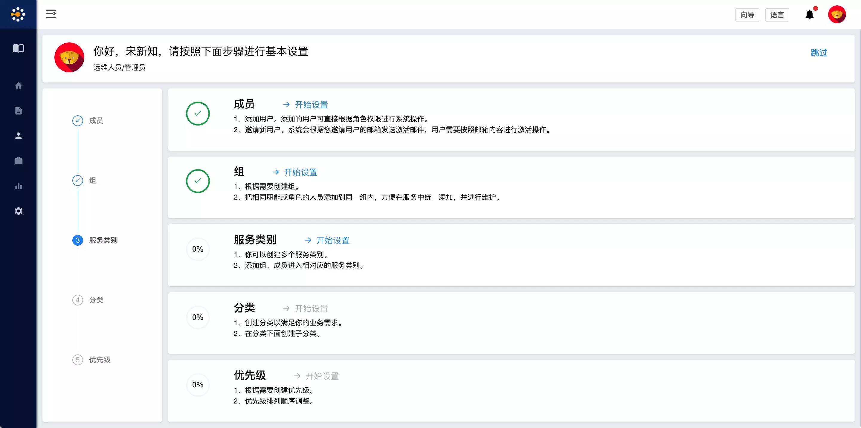Open the user person sidebar icon

click(x=18, y=136)
